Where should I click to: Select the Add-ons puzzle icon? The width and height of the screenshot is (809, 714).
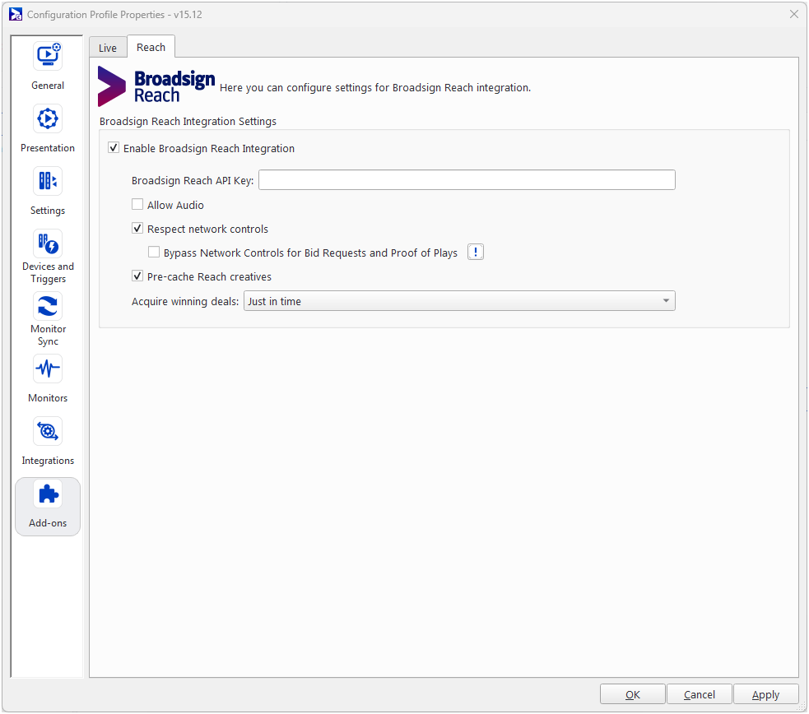[x=48, y=494]
